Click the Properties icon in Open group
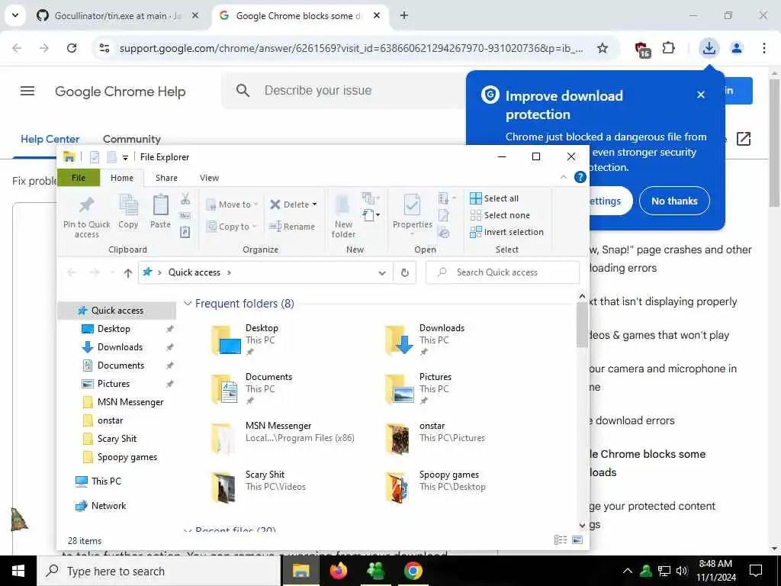 click(412, 205)
